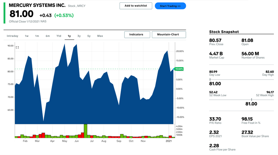Click the Start Trading button
Screen dimensions: 278x155
pos(170,6)
